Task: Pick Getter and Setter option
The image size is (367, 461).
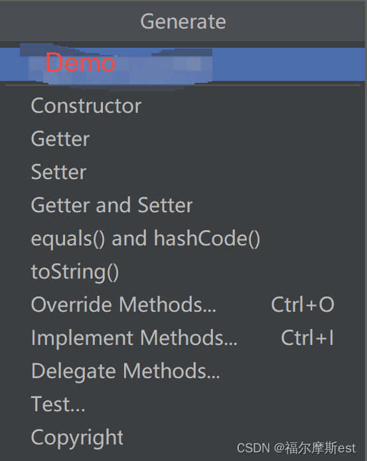Action: pyautogui.click(x=183, y=205)
